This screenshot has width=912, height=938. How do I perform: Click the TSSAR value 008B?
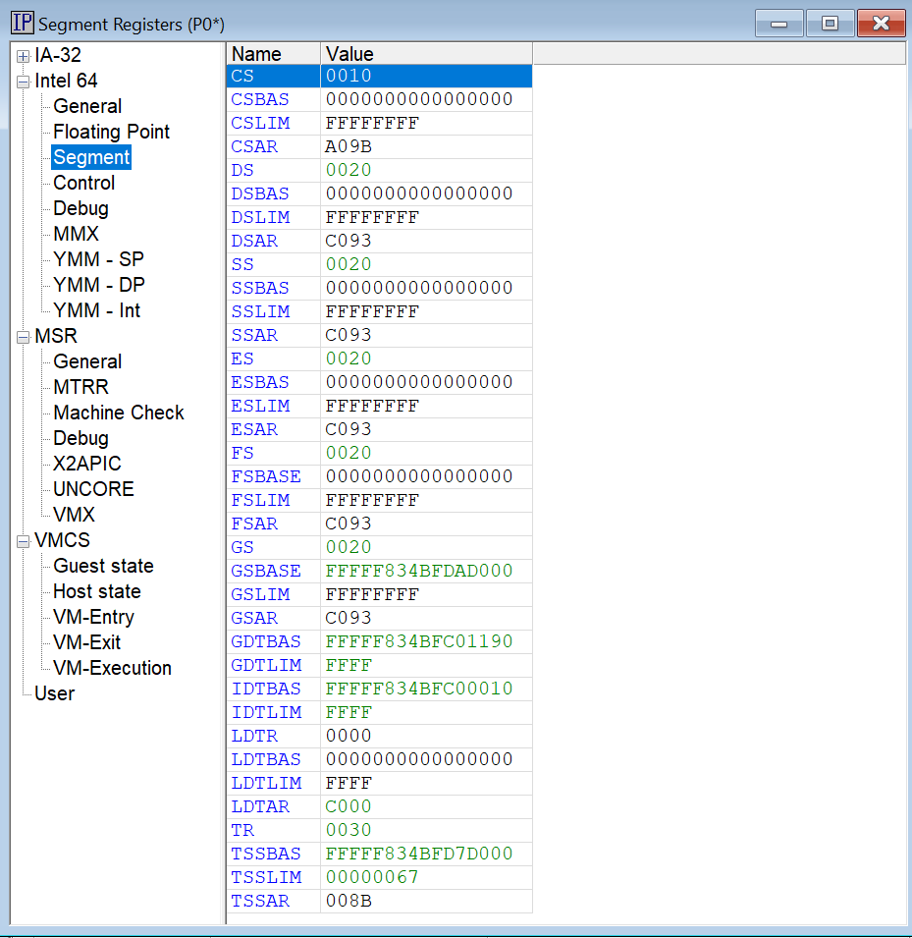pyautogui.click(x=349, y=901)
